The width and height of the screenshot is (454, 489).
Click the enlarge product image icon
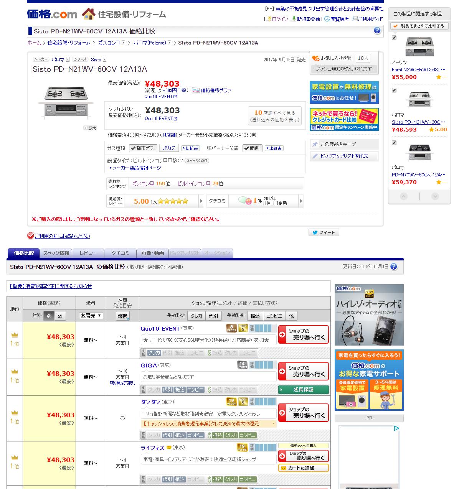coord(91,128)
